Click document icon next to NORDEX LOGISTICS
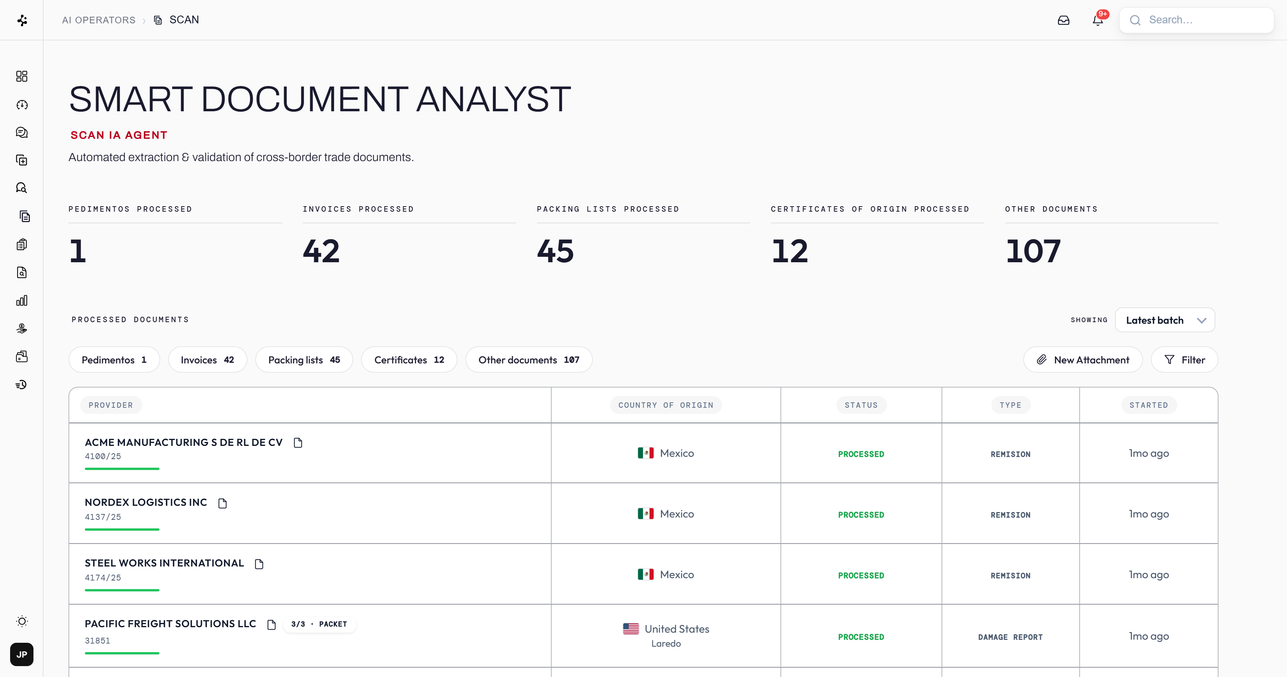Viewport: 1287px width, 677px height. coord(222,503)
